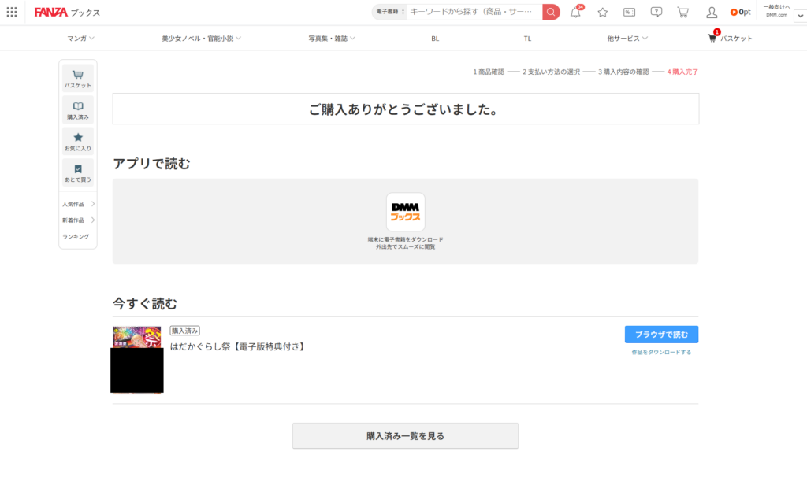This screenshot has width=807, height=481.
Task: Click the ブラウザで読む button
Action: tap(661, 335)
